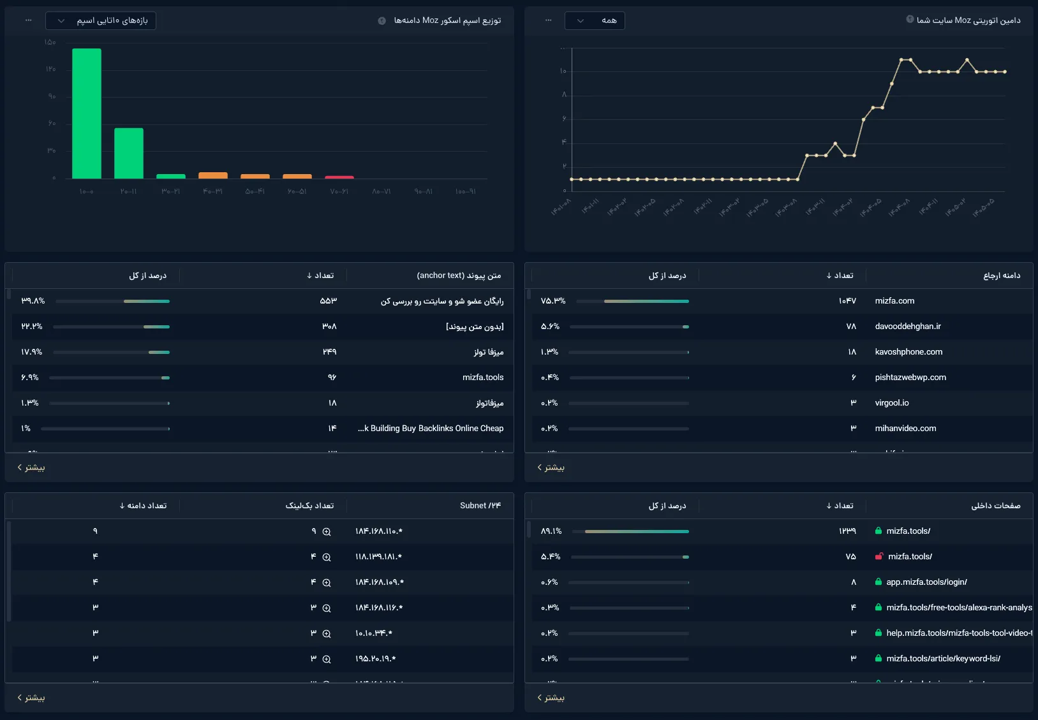Open referring domain virgool.io

(892, 403)
